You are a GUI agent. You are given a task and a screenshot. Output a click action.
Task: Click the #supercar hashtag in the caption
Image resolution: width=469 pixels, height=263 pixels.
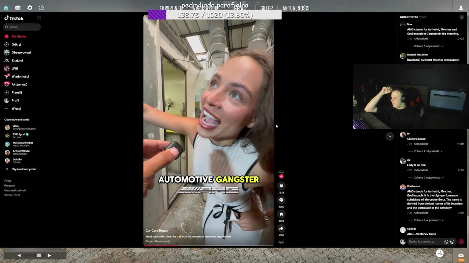pos(198,237)
